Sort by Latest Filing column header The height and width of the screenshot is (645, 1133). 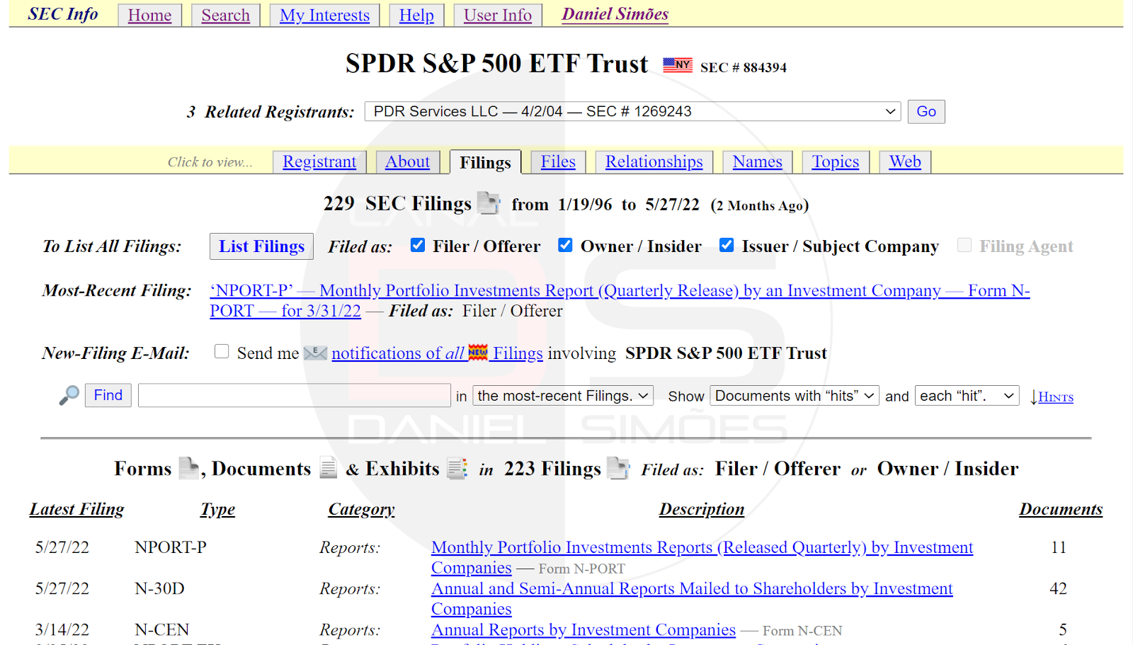pos(76,509)
